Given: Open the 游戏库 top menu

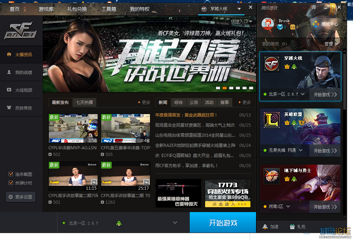Looking at the screenshot, I should pos(46,9).
